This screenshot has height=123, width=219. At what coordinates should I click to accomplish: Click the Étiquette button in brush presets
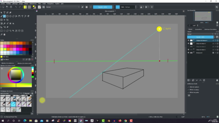[x=26, y=94]
